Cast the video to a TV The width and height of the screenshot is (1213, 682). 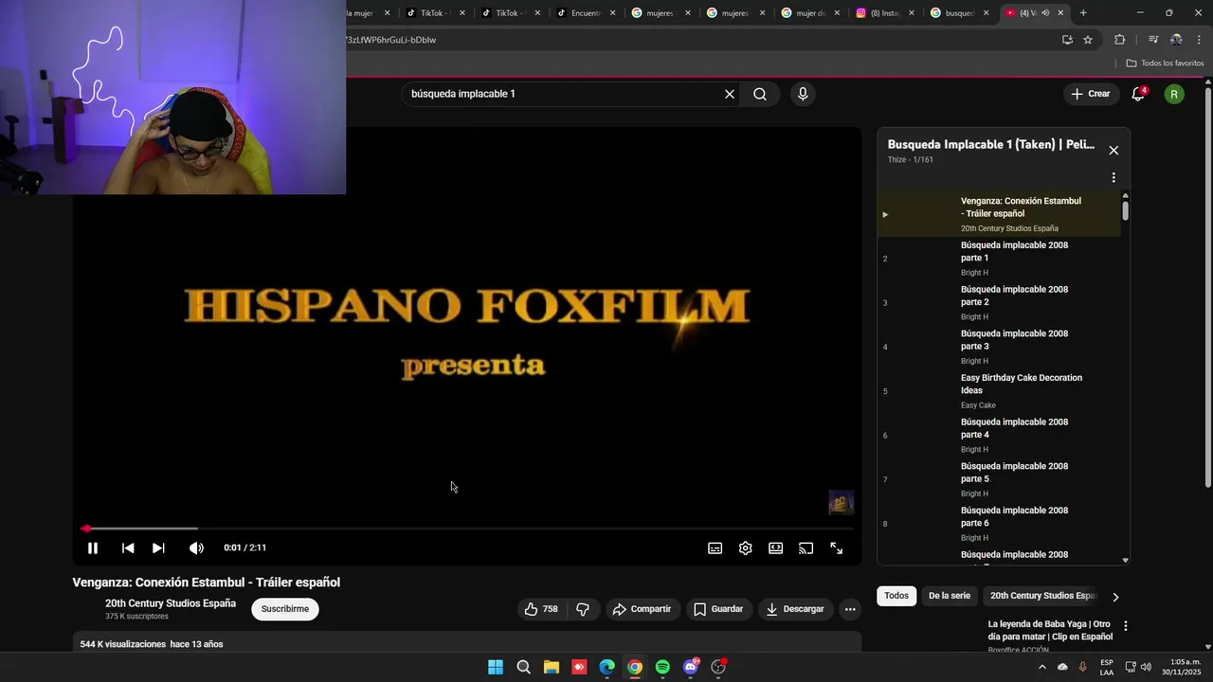(806, 548)
